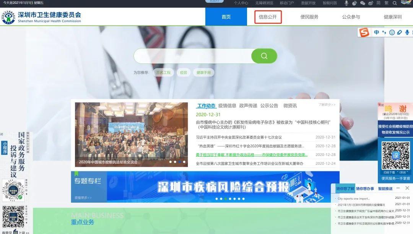
Task: Switch to Simplified Chinese (简) toggle
Action: tap(378, 3)
